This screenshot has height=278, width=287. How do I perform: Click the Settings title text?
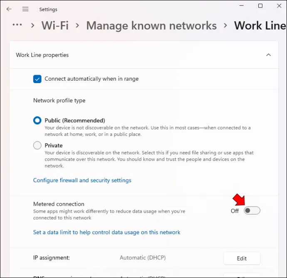click(48, 9)
